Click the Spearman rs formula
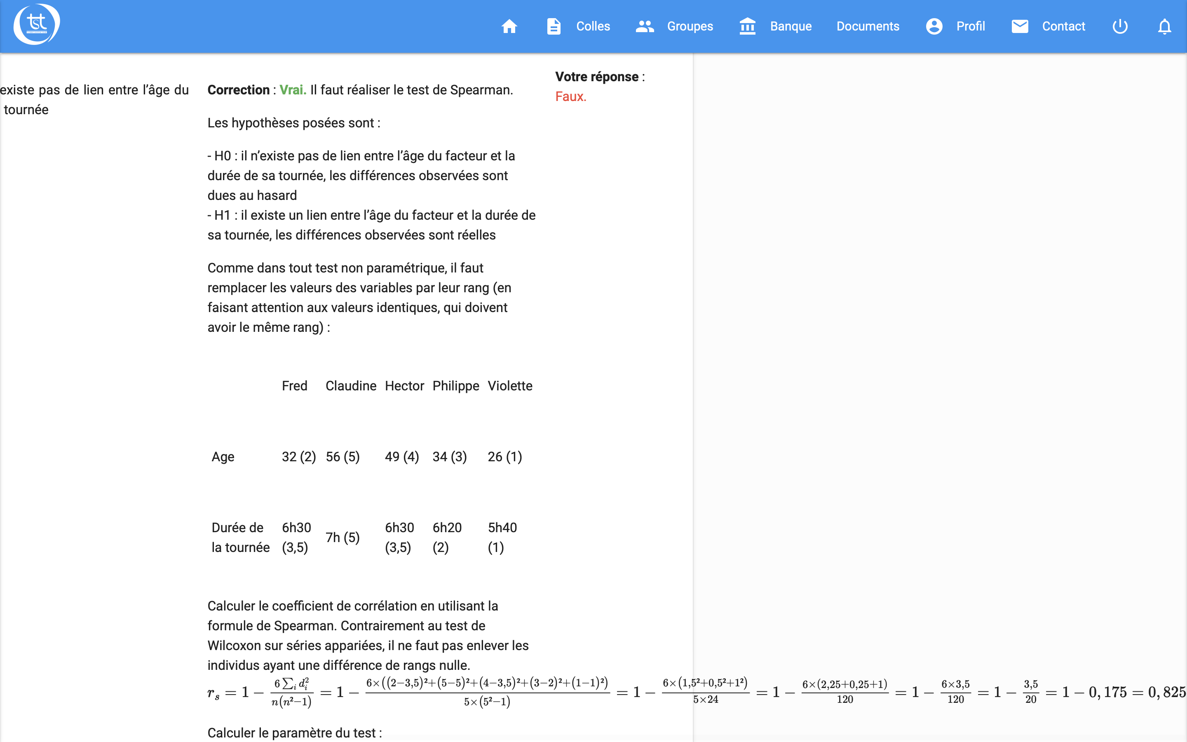 coord(697,692)
